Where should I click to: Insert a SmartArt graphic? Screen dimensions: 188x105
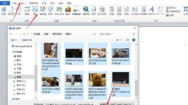tap(59, 11)
